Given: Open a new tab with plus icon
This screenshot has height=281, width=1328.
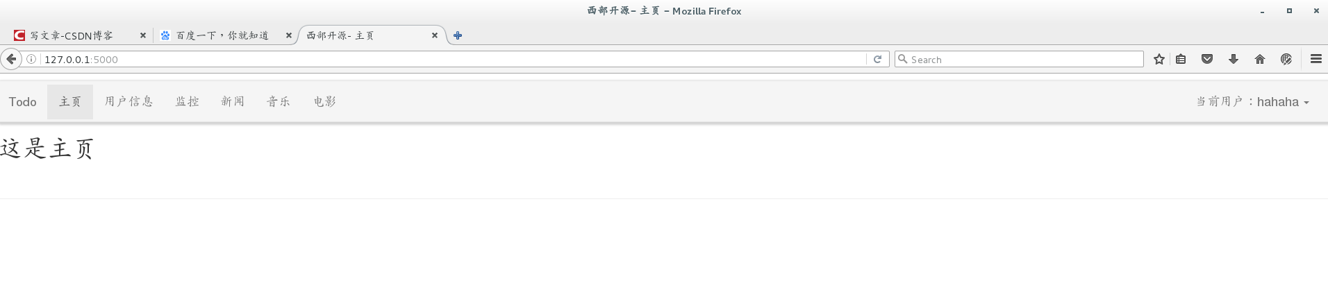Looking at the screenshot, I should pyautogui.click(x=458, y=35).
